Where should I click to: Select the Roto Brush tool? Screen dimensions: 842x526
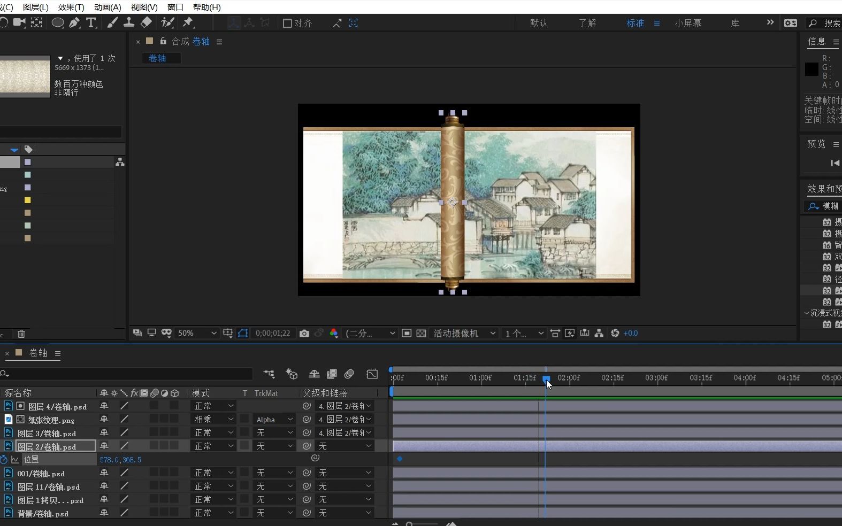[x=167, y=22]
